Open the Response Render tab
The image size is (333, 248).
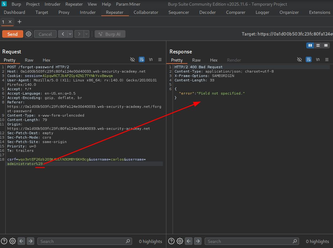pos(234,60)
